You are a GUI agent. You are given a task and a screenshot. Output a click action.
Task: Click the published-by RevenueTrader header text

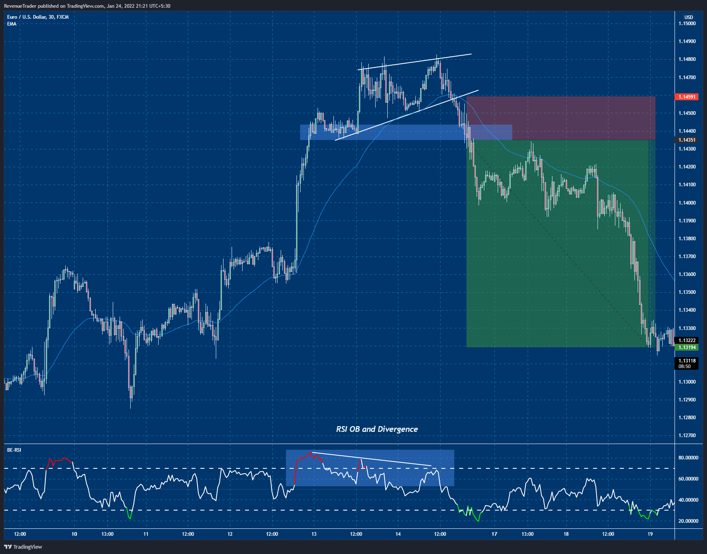[x=87, y=6]
